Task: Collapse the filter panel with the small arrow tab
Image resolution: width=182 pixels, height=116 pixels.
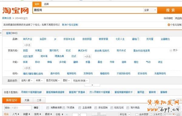Action: coord(92,85)
